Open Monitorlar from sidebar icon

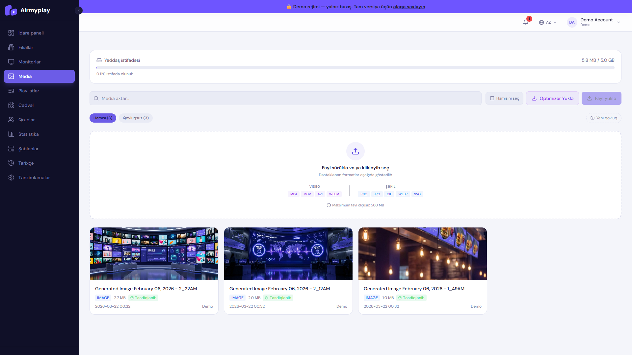(11, 62)
